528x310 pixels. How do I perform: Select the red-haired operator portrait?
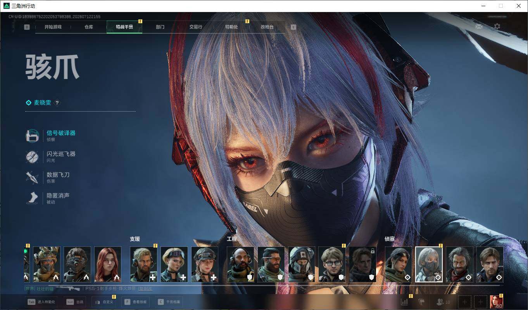click(108, 264)
